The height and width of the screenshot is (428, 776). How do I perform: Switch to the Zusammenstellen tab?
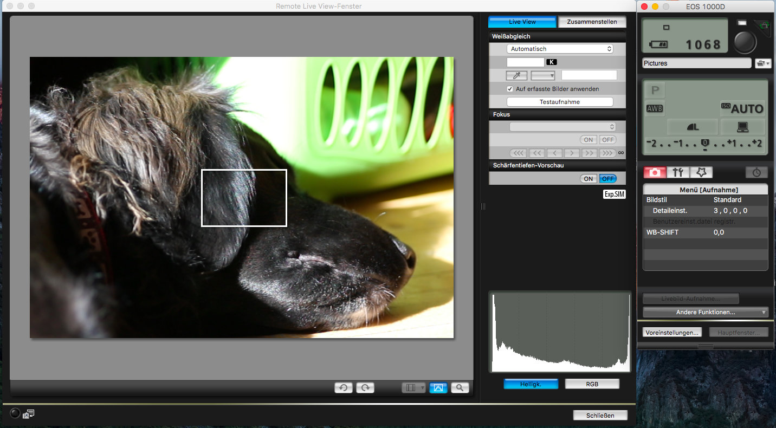pos(592,22)
